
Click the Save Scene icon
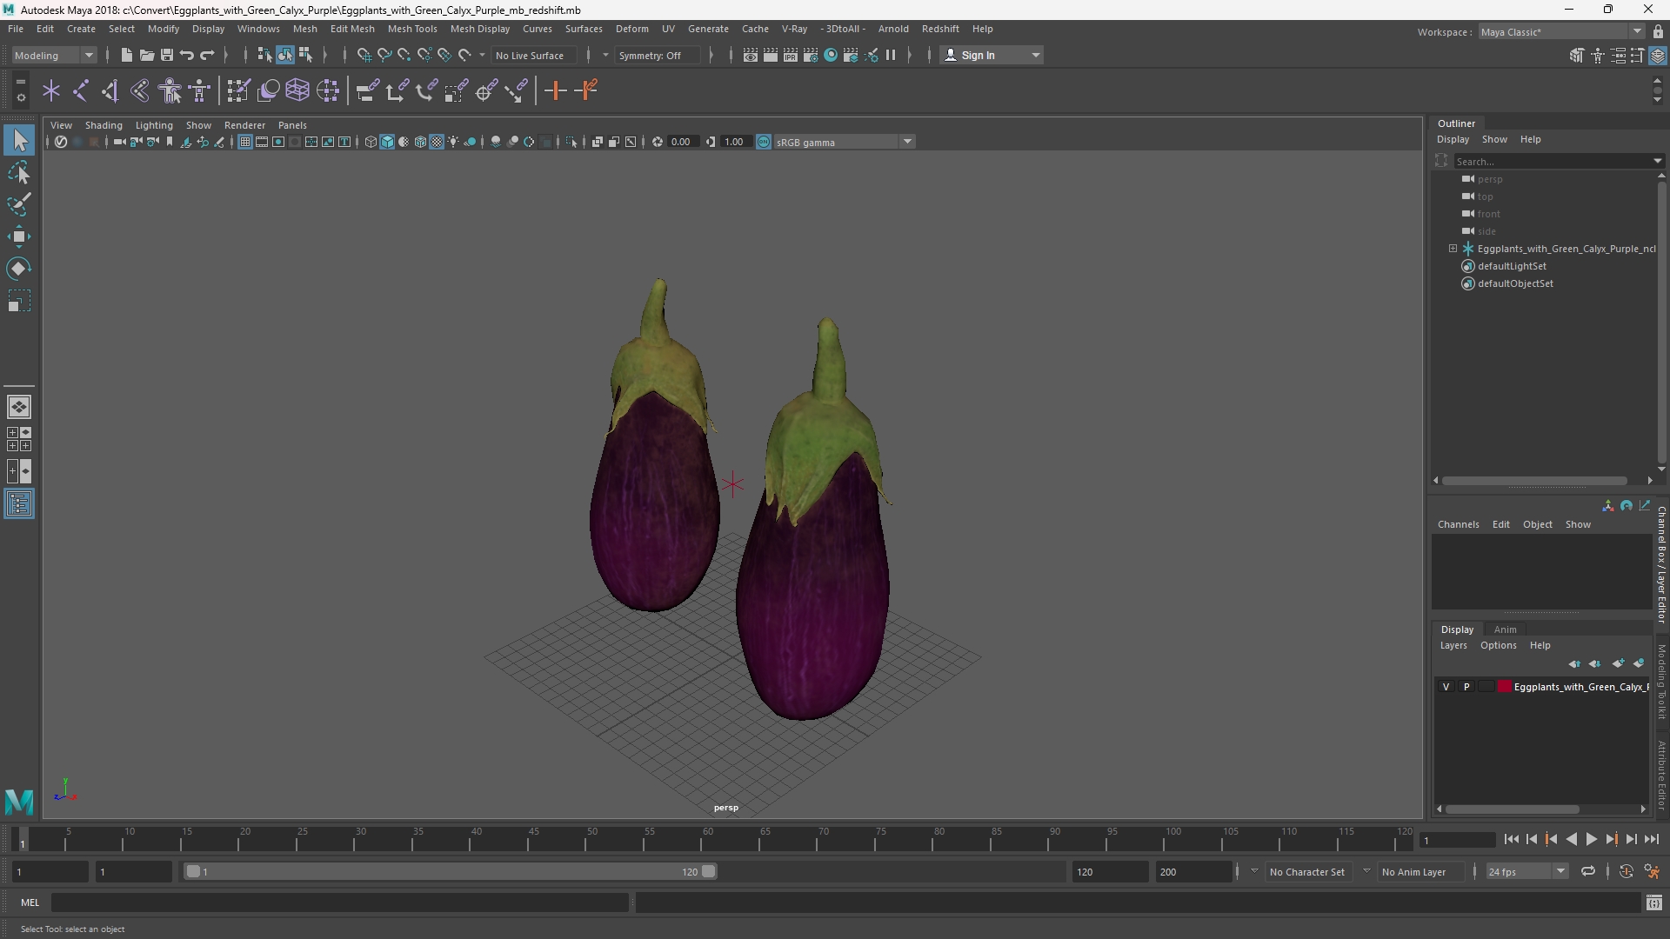[x=167, y=55]
